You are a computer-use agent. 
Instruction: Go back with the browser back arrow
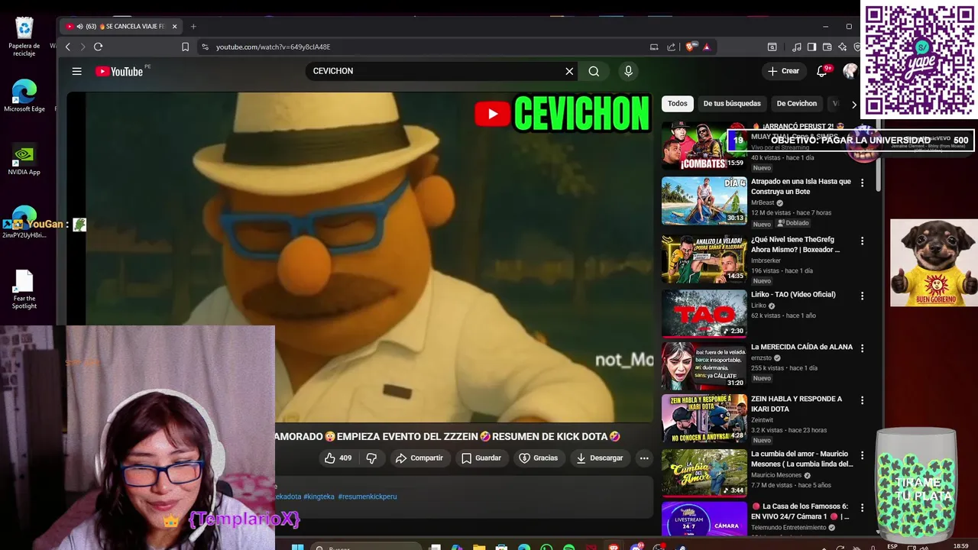[67, 47]
